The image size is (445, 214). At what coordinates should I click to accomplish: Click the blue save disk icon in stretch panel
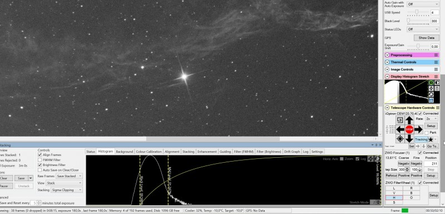click(x=431, y=100)
